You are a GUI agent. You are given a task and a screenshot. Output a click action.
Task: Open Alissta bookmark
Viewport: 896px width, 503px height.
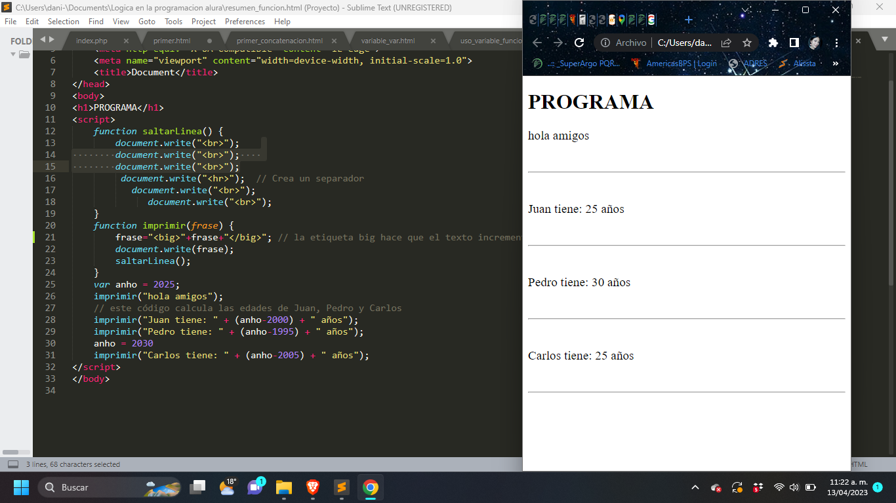(797, 64)
